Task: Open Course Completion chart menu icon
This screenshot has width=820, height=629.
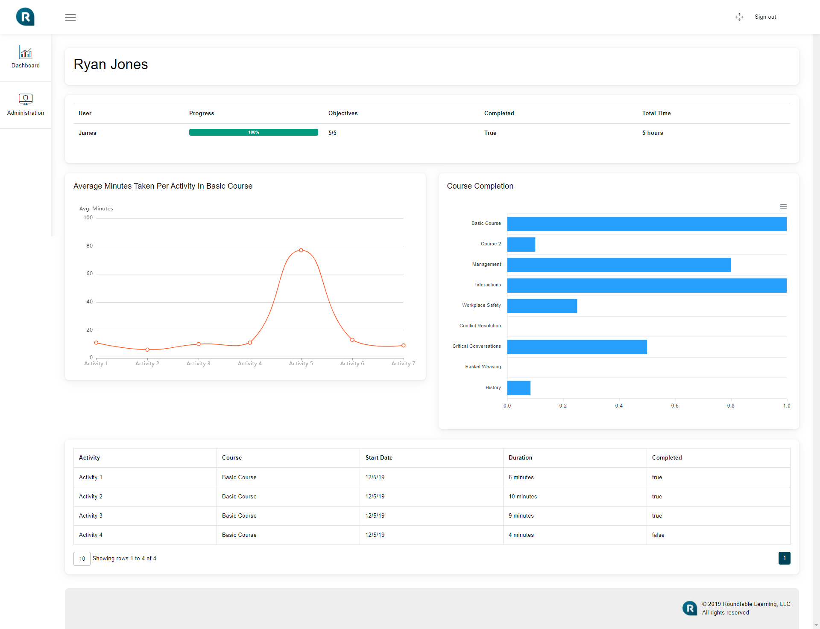Action: (783, 207)
